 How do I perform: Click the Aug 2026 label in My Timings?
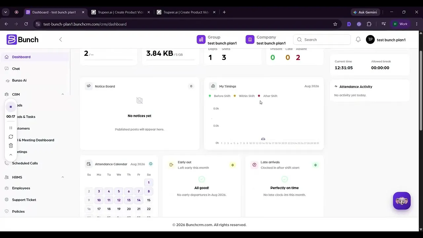click(312, 86)
